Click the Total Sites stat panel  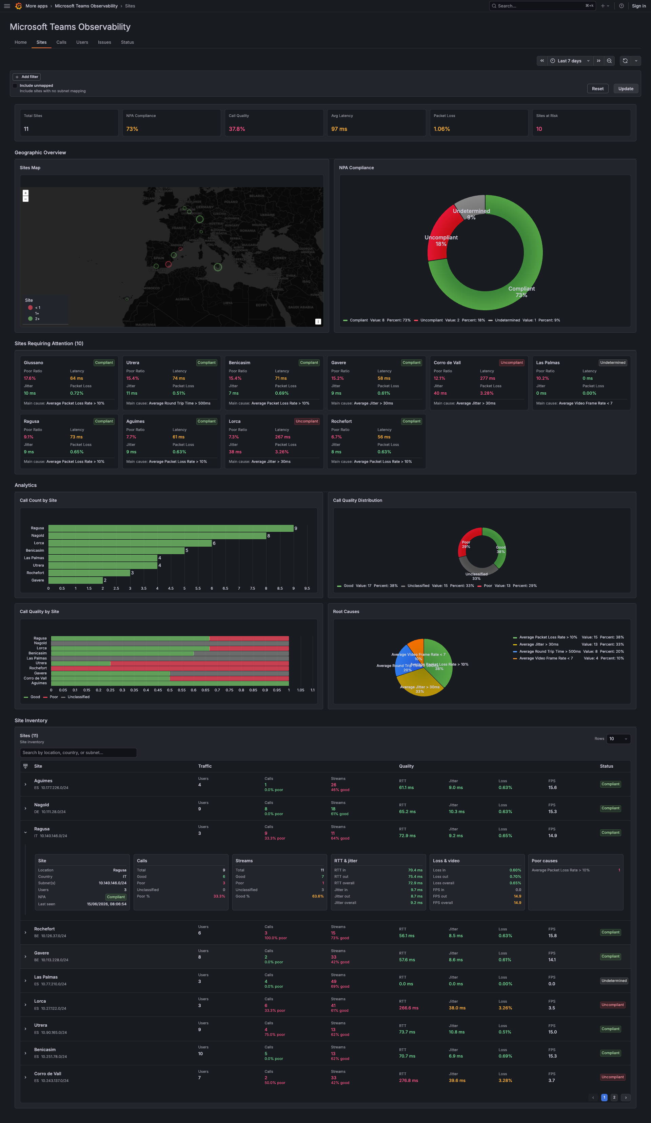[69, 122]
